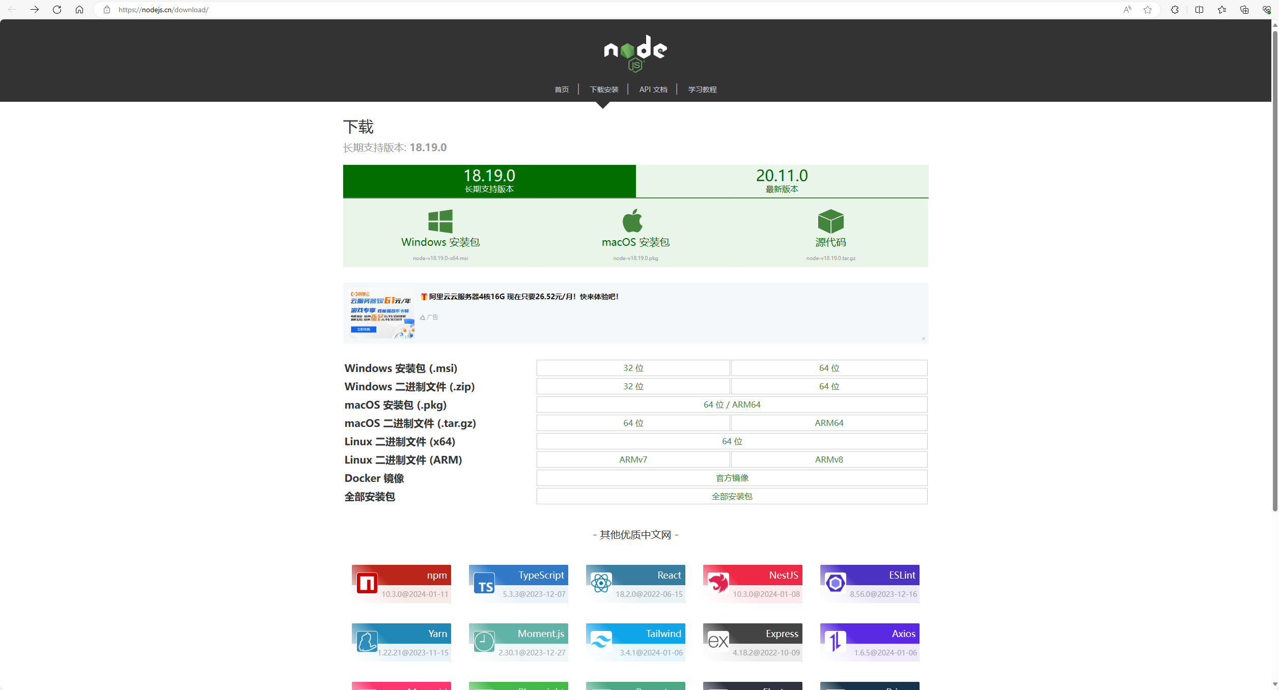Download macOS tar.gz ARM64
The height and width of the screenshot is (690, 1279).
(829, 423)
